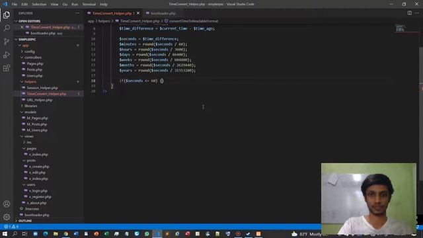This screenshot has height=238, width=423.
Task: Collapse the views folder
Action: pos(22,136)
